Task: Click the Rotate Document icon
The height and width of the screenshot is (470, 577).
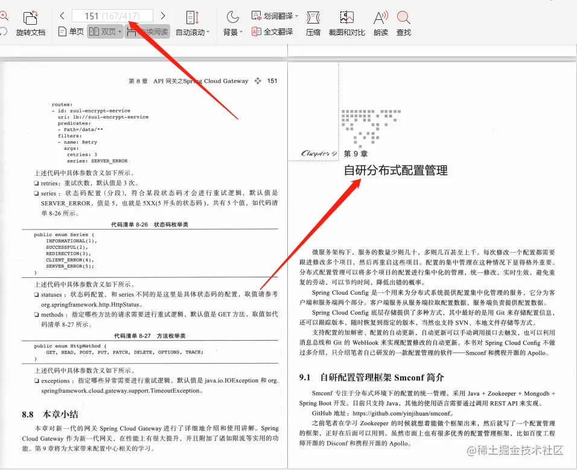Action: point(31,18)
